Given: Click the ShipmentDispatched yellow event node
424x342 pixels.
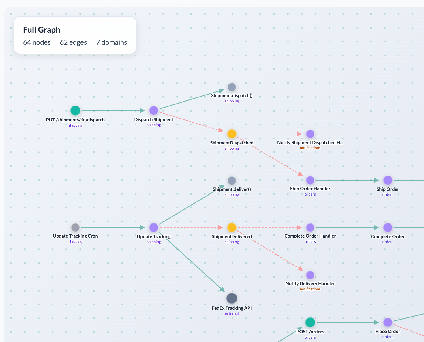Looking at the screenshot, I should point(232,134).
